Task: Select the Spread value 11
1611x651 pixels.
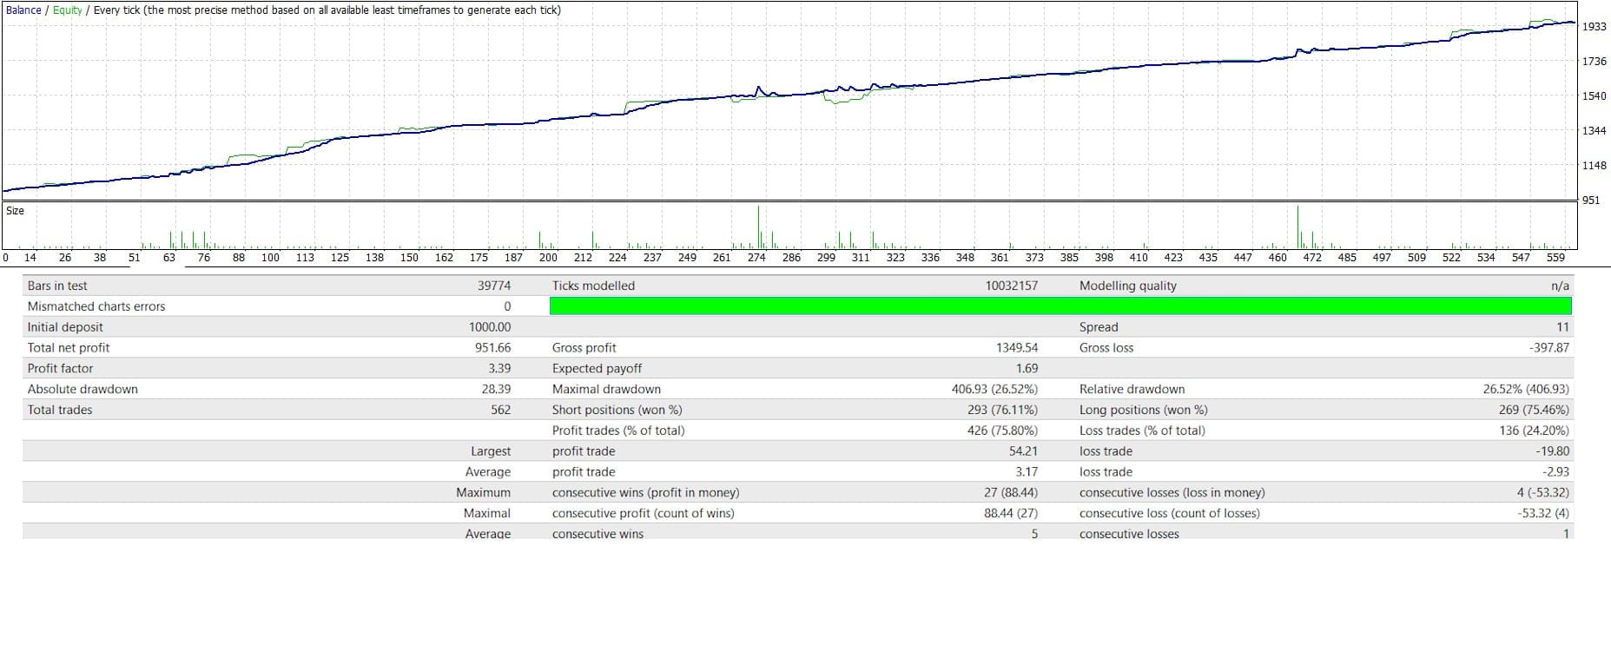Action: (1562, 327)
